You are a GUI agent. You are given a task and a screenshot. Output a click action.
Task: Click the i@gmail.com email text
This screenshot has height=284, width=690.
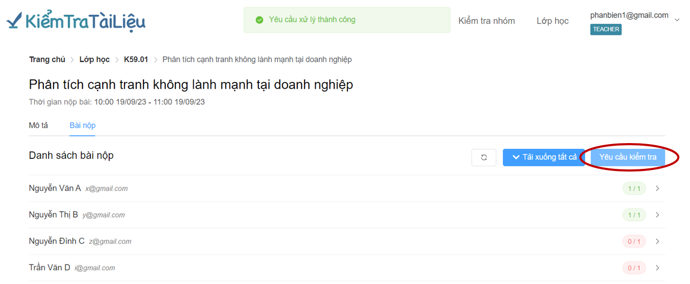tap(95, 268)
